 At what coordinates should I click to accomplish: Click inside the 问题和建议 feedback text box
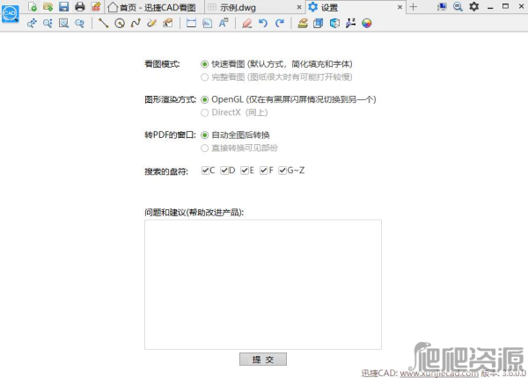click(263, 285)
